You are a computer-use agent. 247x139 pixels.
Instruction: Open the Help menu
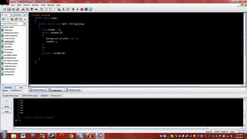(58, 5)
